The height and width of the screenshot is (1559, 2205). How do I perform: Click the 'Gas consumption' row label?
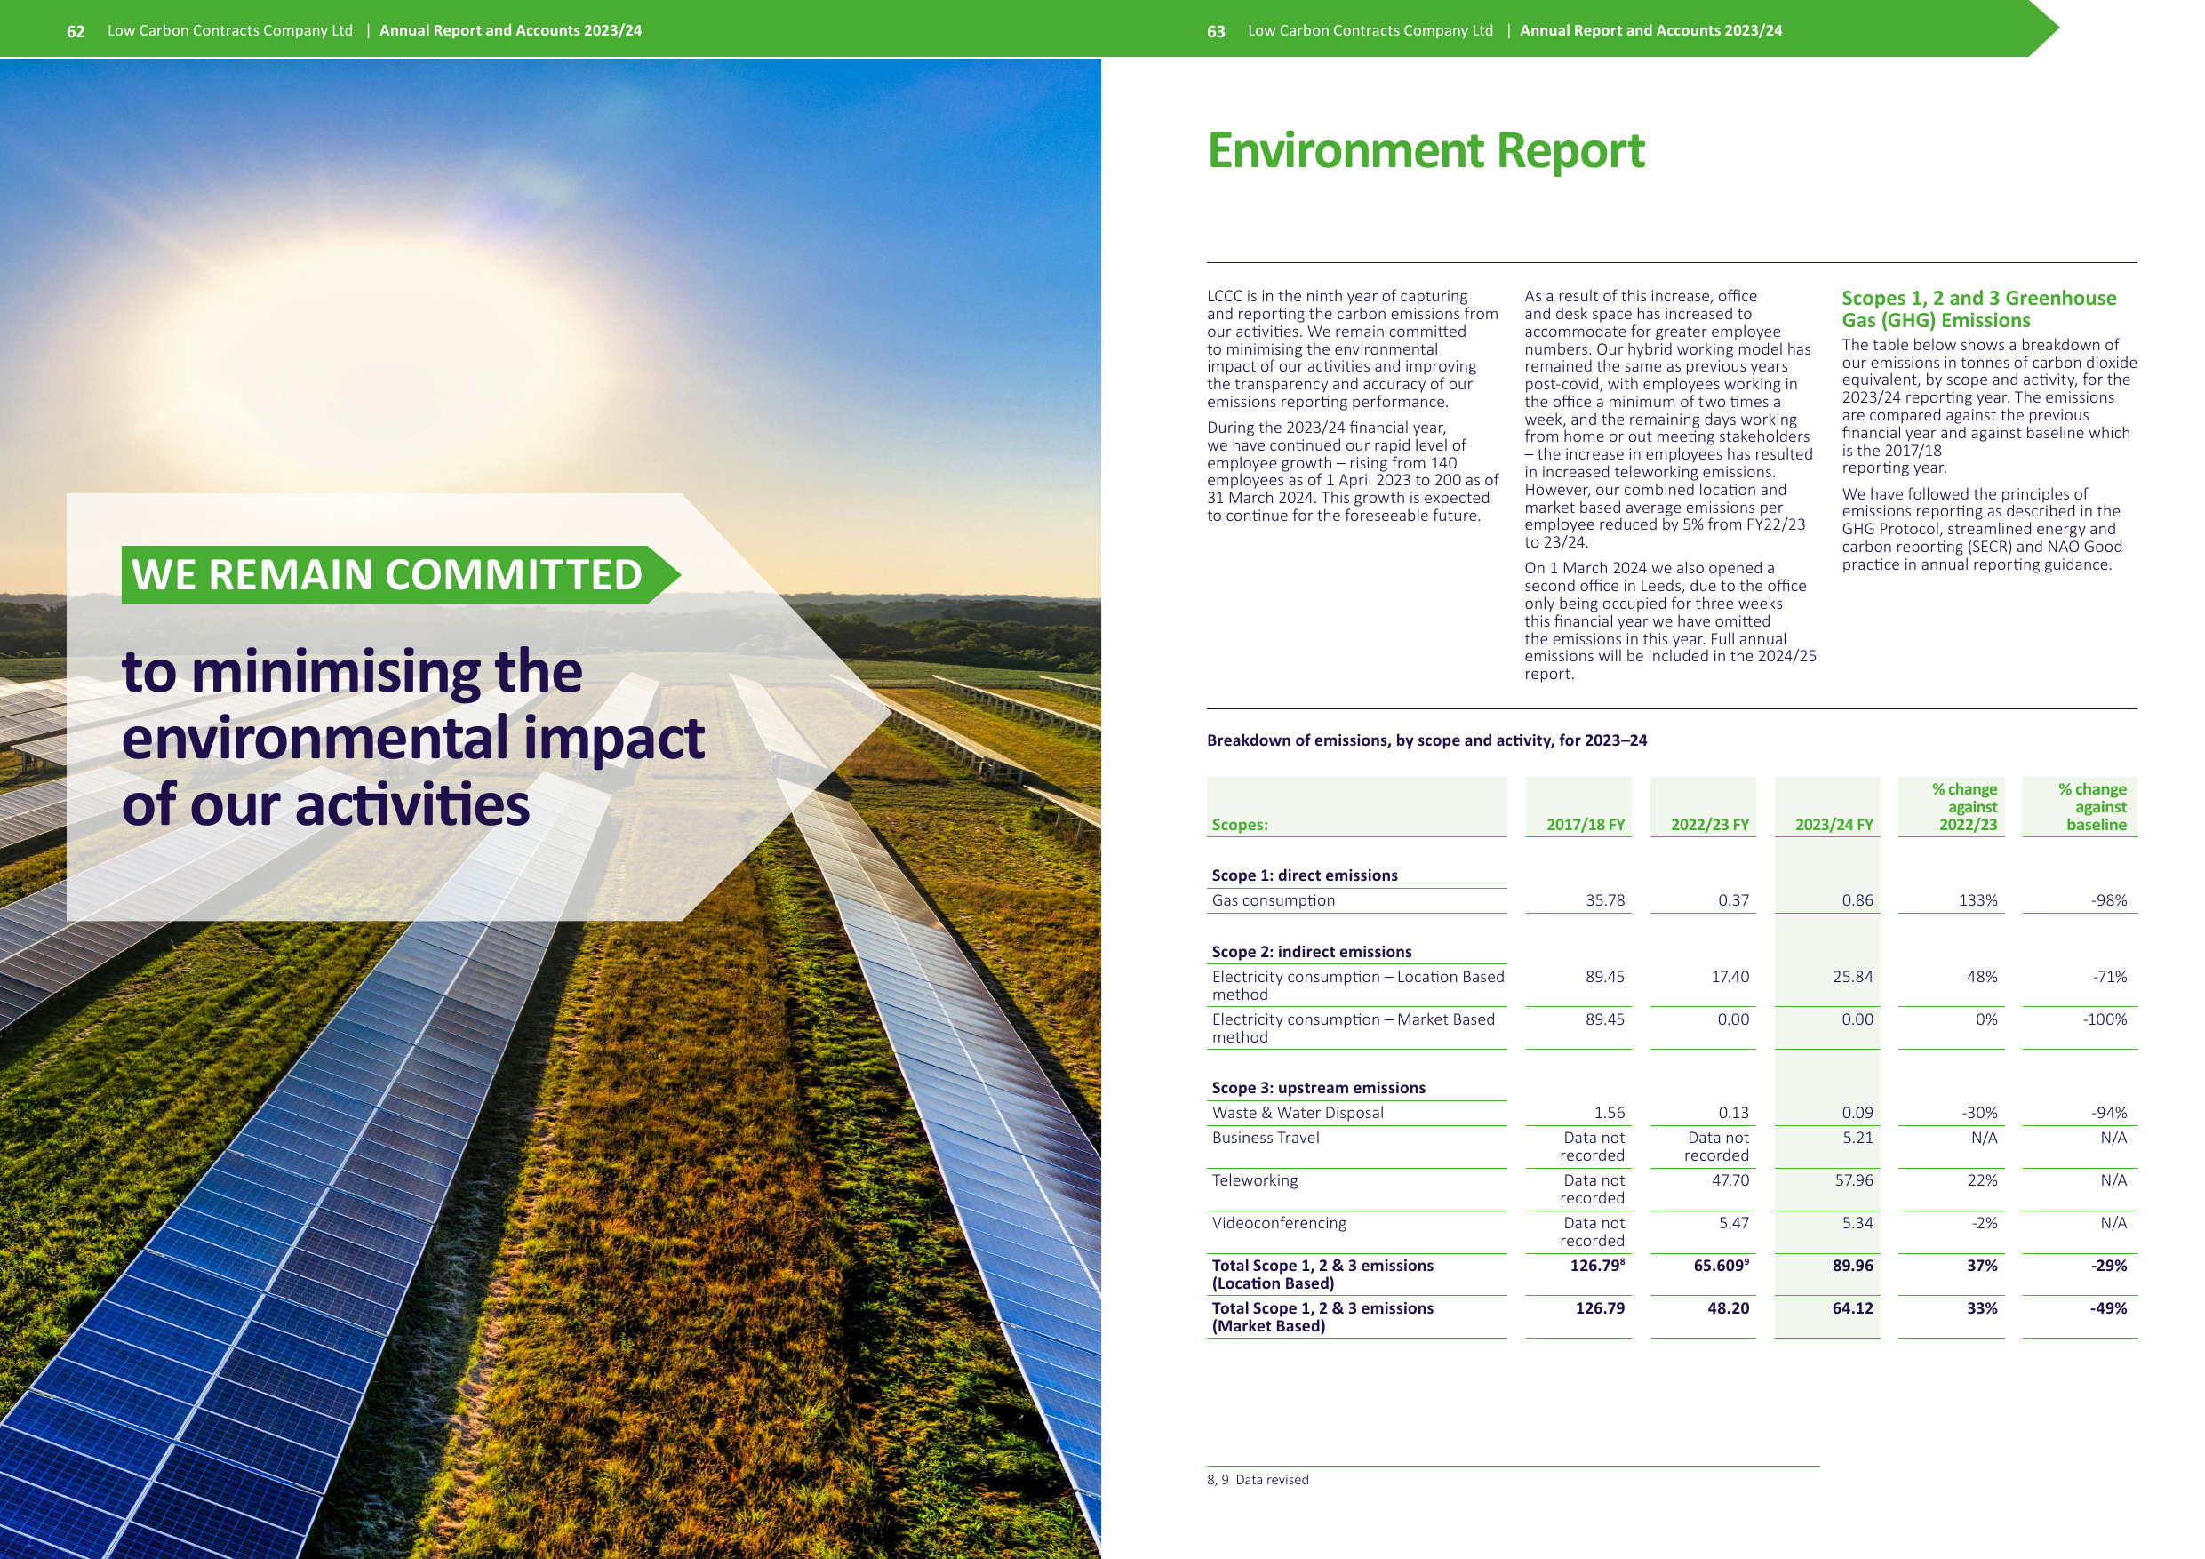(x=1273, y=900)
